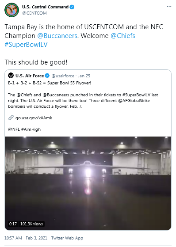Click the U.S. Air Force name in quoted tweet
Screen dimensions: 176x247
pos(30,76)
